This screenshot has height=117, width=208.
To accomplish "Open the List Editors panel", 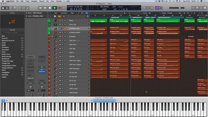I will pyautogui.click(x=193, y=8).
